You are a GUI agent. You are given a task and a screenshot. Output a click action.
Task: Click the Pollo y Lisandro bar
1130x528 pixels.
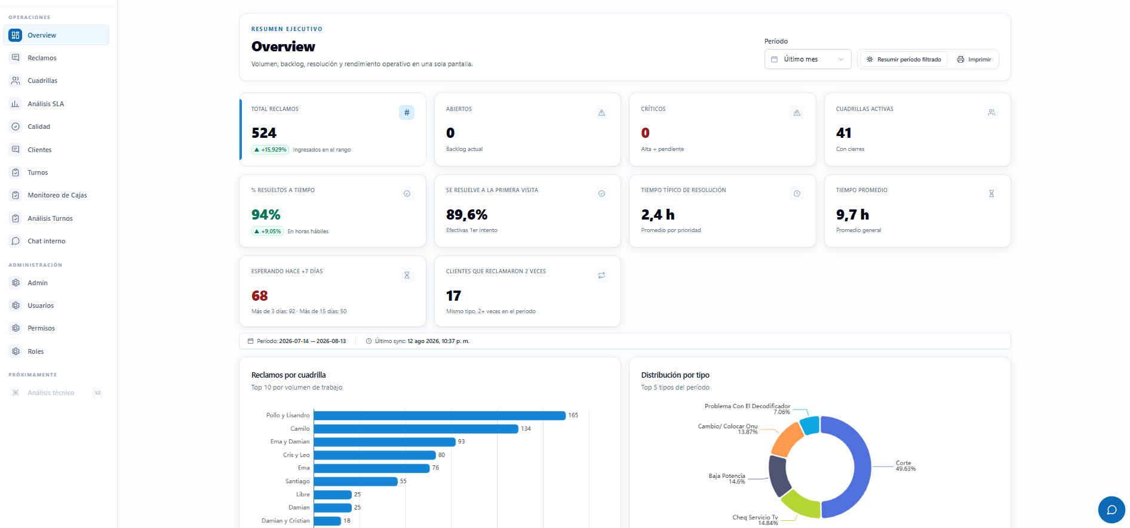440,415
